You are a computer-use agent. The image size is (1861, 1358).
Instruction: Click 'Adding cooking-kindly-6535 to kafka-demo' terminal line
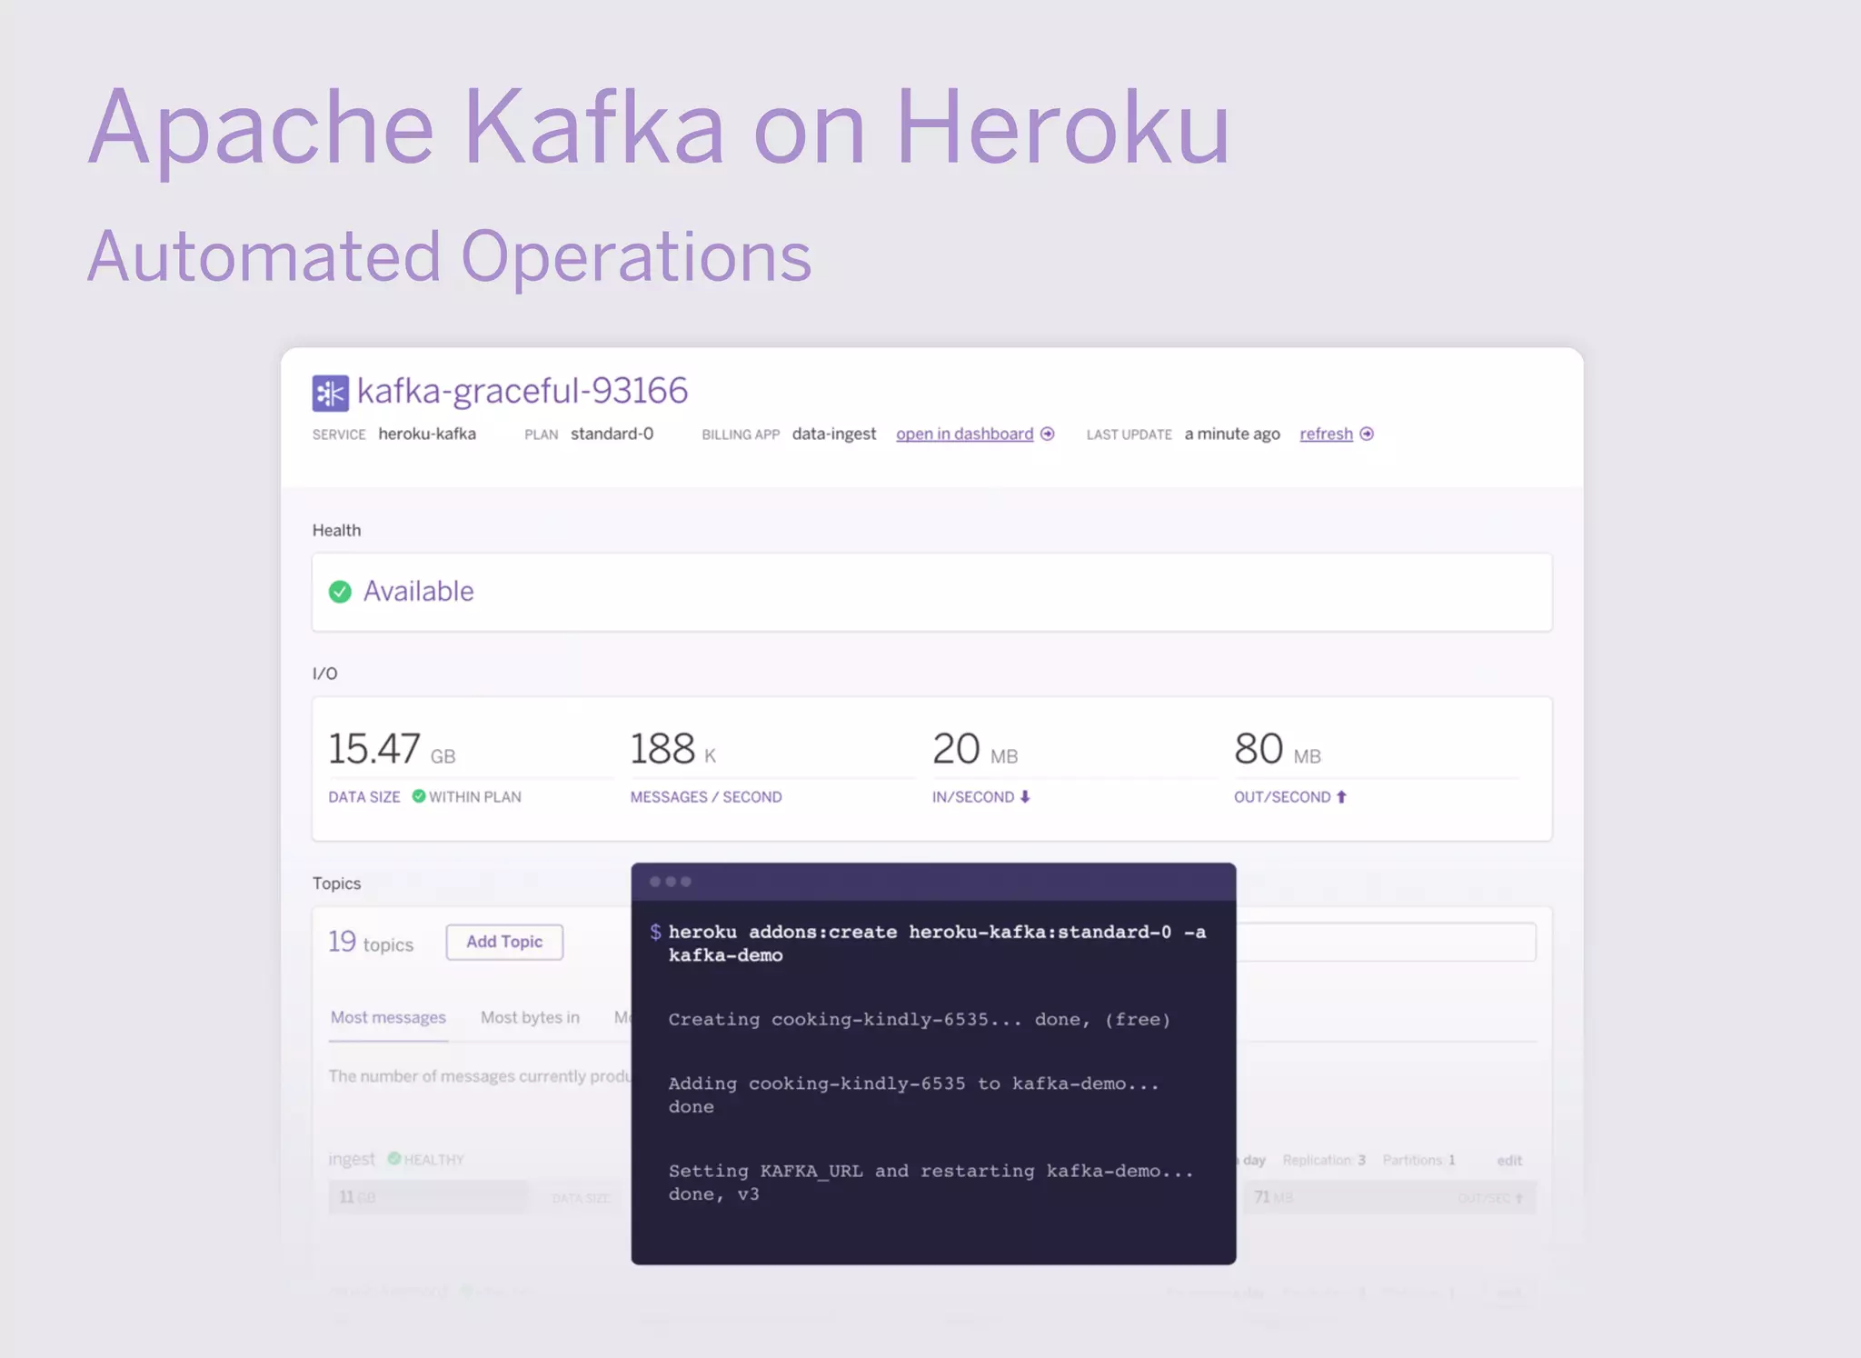click(x=913, y=1094)
